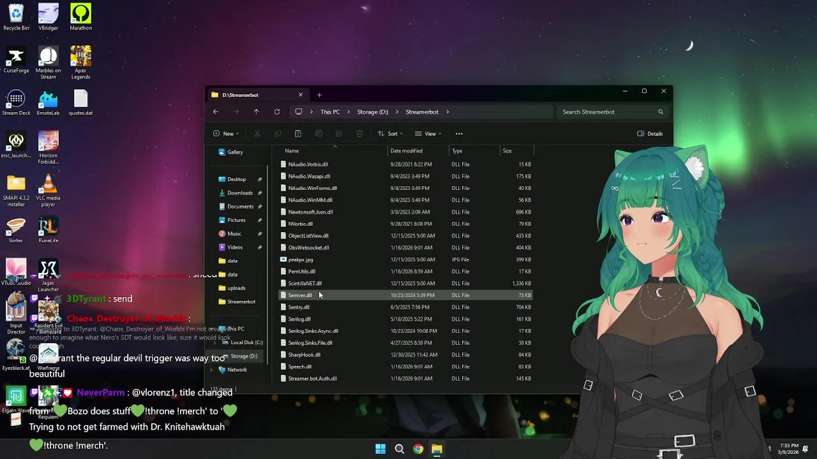817x459 pixels.
Task: Select Marbles on Stream desktop icon
Action: click(49, 63)
